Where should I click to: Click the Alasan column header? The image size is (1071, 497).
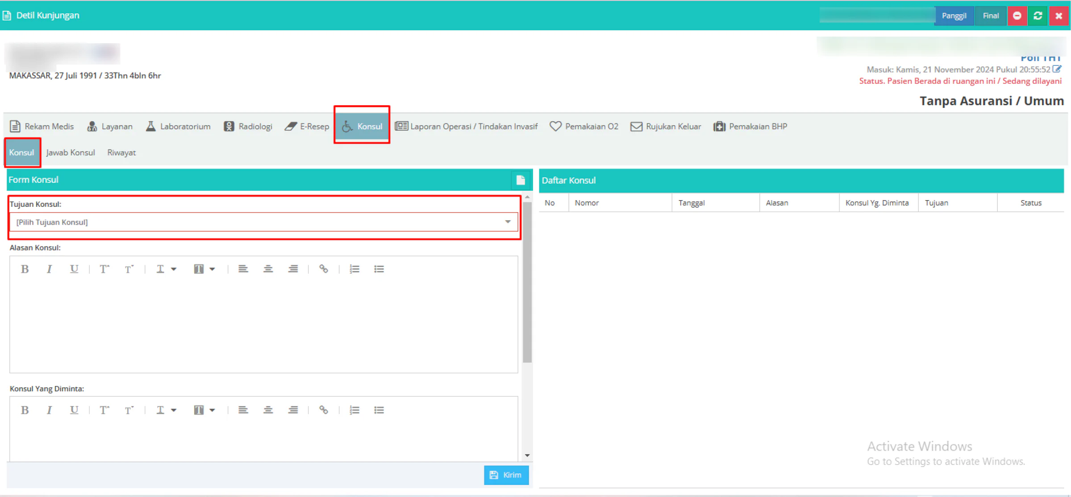coord(799,203)
